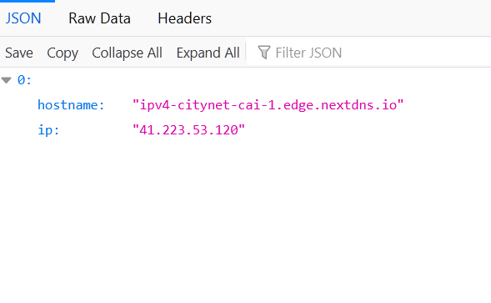Copy the JSON to clipboard
The height and width of the screenshot is (303, 491).
[63, 53]
